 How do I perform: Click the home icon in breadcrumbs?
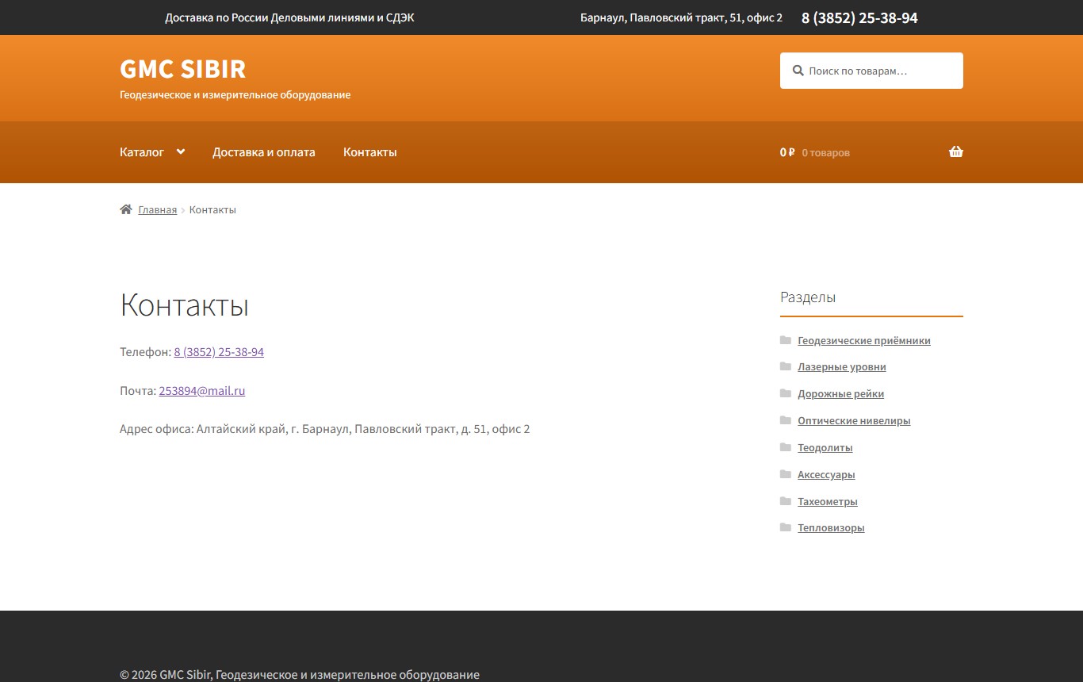point(126,209)
